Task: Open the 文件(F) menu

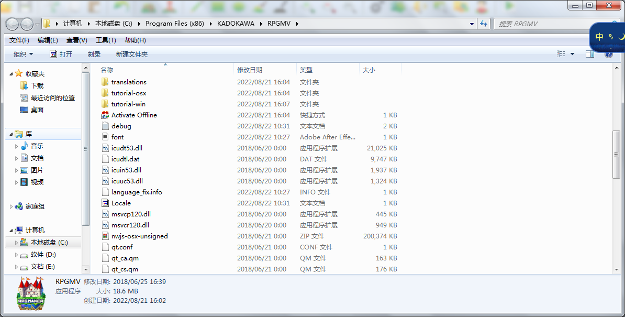Action: pyautogui.click(x=19, y=40)
